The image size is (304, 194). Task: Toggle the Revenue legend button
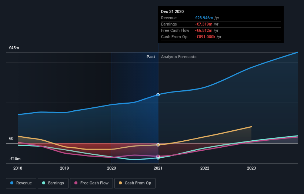pyautogui.click(x=21, y=183)
